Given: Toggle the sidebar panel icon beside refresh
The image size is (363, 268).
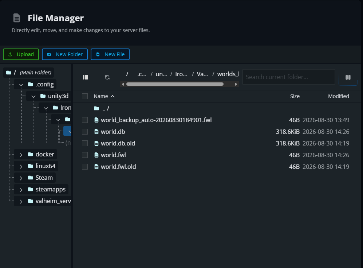Looking at the screenshot, I should [86, 77].
